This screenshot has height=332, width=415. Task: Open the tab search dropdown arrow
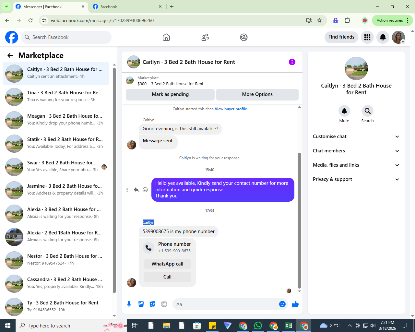6,6
